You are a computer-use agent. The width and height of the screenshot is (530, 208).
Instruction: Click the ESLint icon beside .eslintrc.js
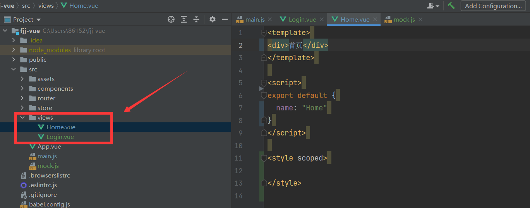[24, 185]
